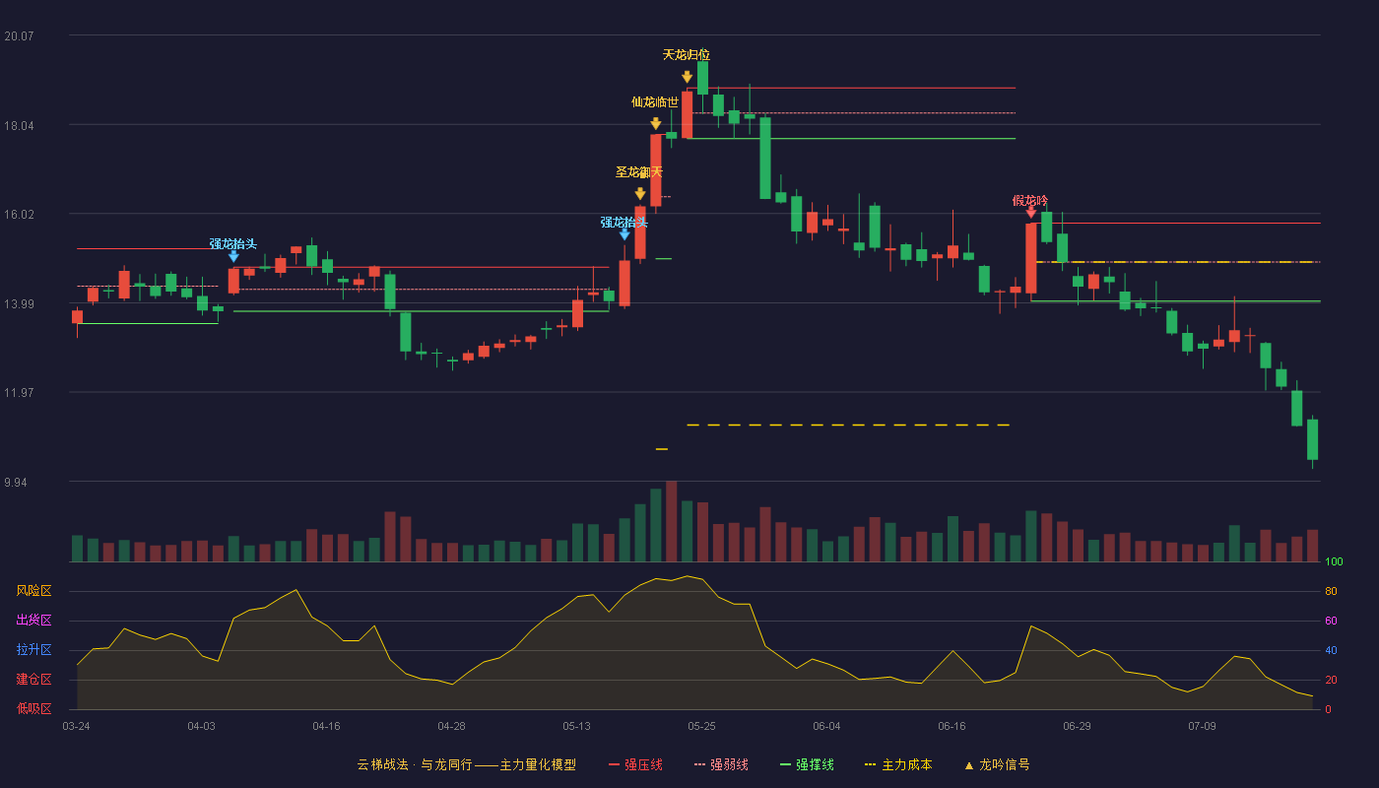1379x788 pixels.
Task: Click the red 假龙吟 arrow marker
Action: point(1031,211)
